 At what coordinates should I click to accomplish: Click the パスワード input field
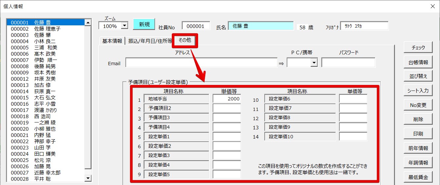tap(348, 63)
